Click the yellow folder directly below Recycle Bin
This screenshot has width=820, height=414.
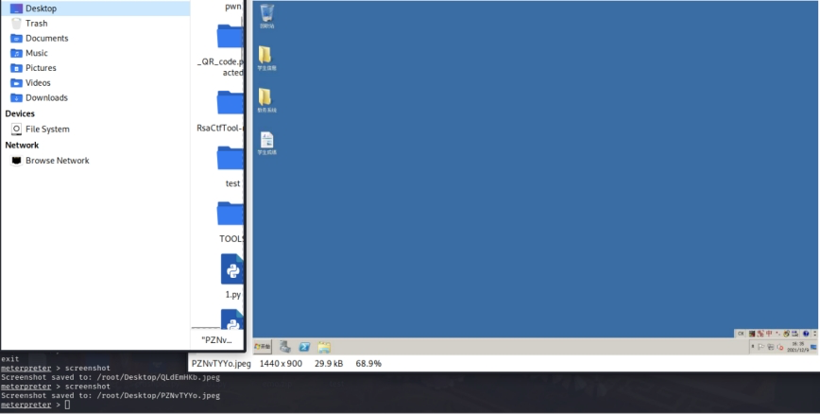(x=265, y=55)
